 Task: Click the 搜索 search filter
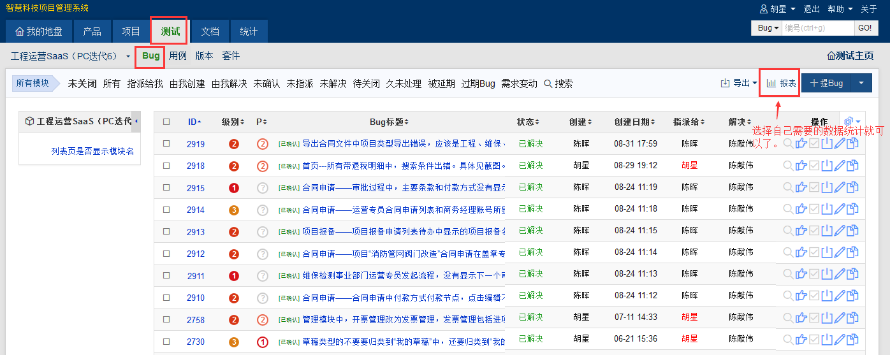tap(558, 83)
